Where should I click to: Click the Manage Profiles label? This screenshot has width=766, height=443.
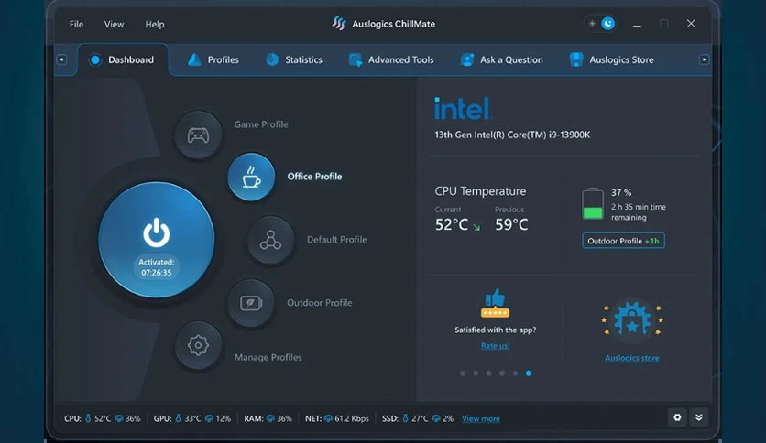tap(268, 357)
